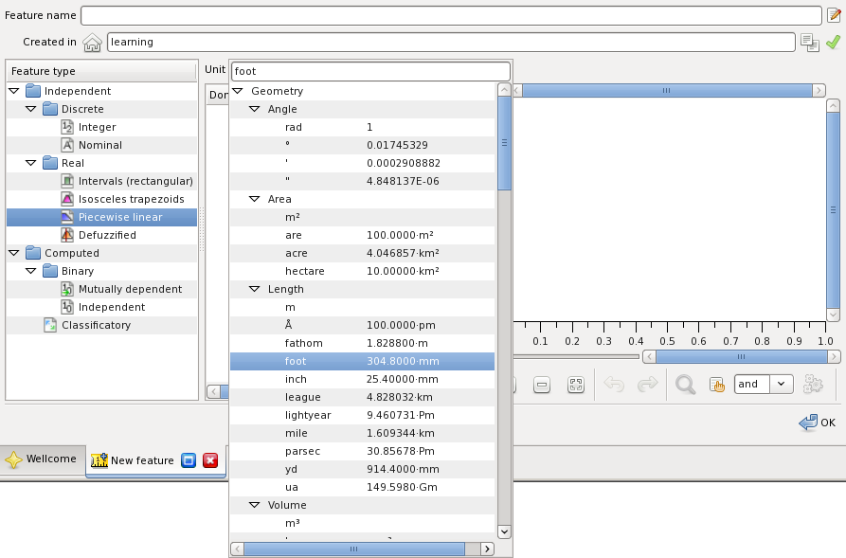The width and height of the screenshot is (846, 558).
Task: Switch to the Wellcome tab
Action: [43, 459]
